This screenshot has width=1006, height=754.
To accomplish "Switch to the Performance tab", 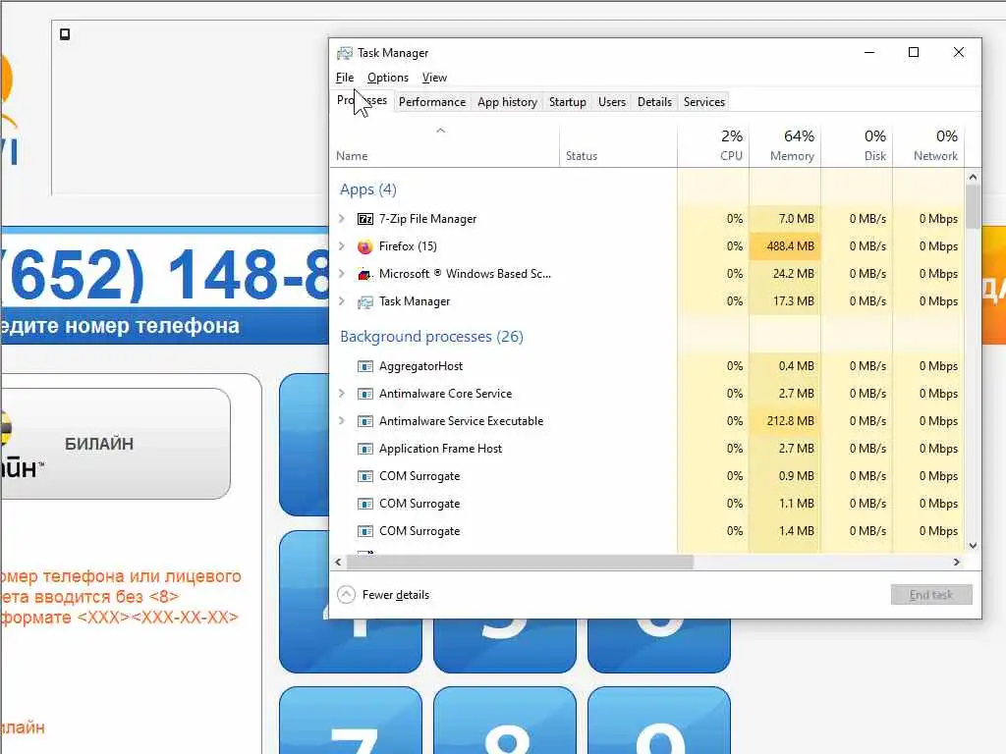I will (x=432, y=102).
